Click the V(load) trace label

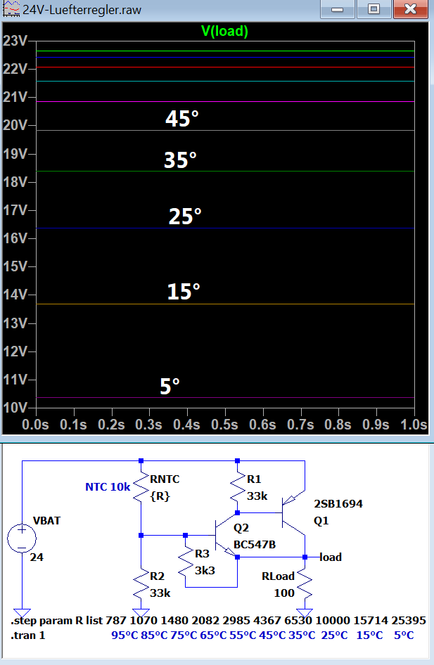click(224, 31)
